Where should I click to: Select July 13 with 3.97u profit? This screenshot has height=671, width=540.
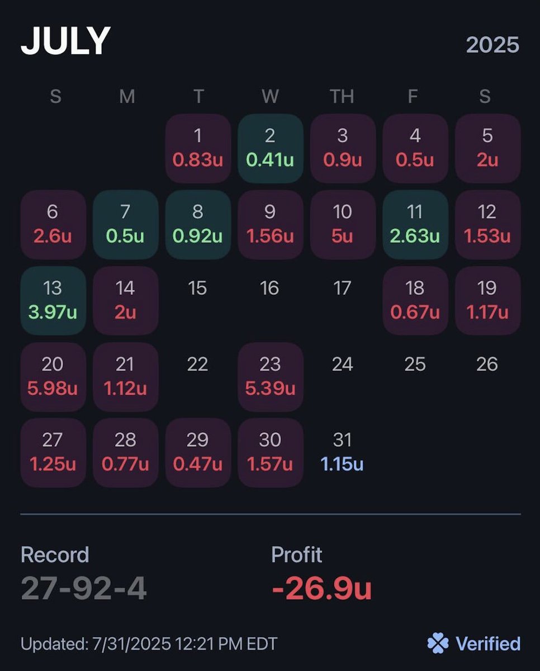pyautogui.click(x=53, y=300)
